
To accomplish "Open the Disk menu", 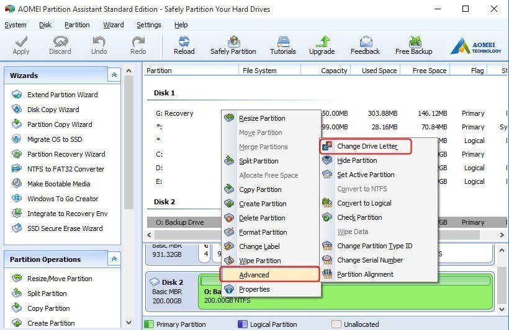I will coord(45,25).
